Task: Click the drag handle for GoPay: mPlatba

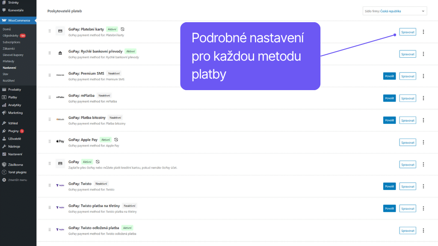Action: coord(50,98)
